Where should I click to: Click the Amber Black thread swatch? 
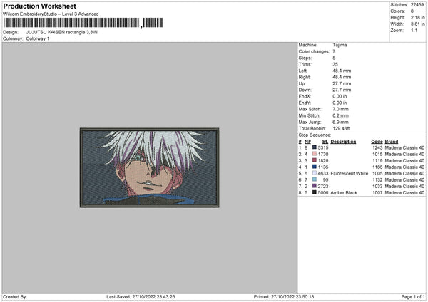[x=315, y=192]
